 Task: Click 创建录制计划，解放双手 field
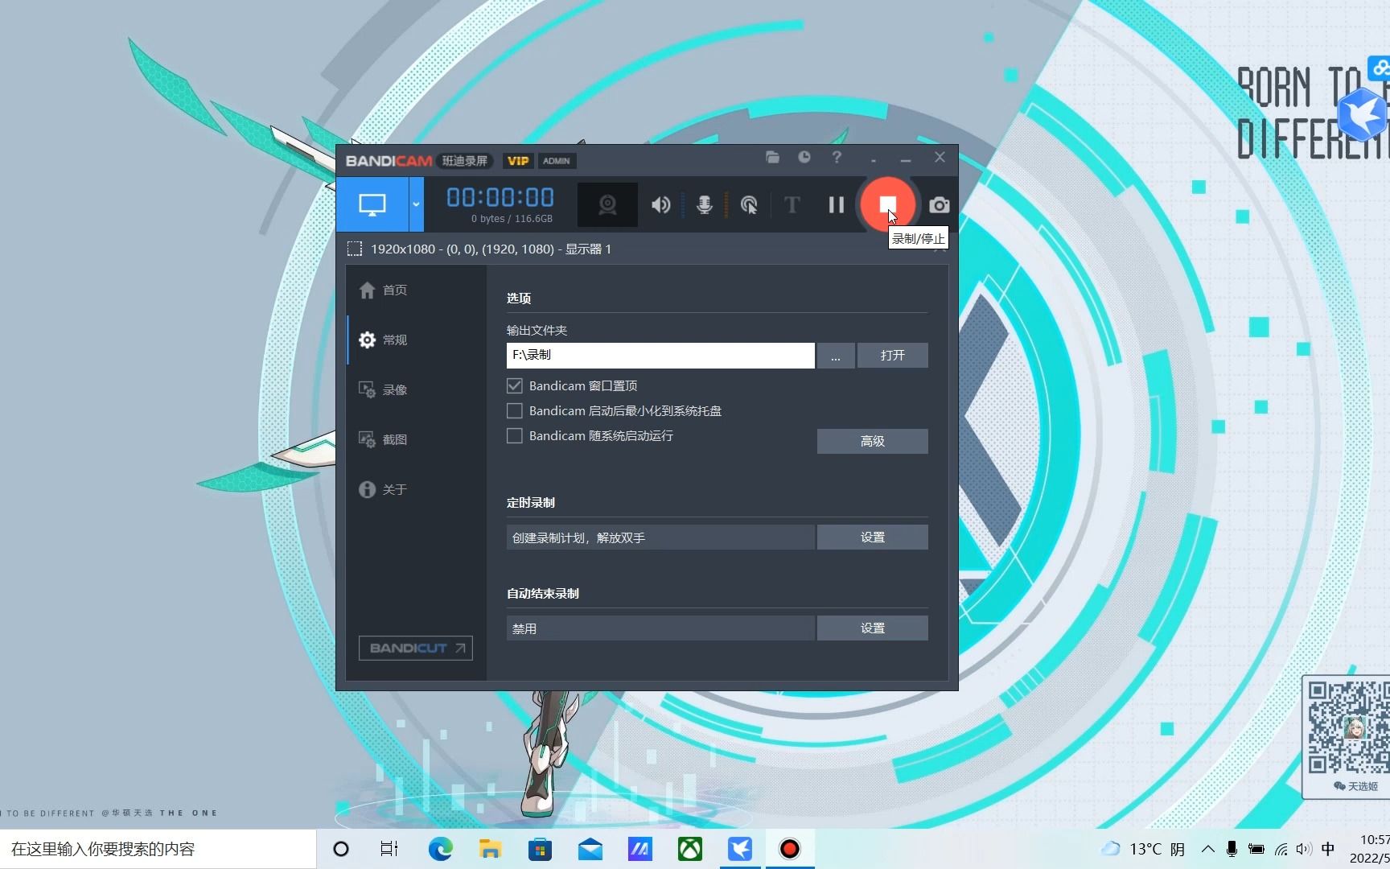tap(660, 537)
